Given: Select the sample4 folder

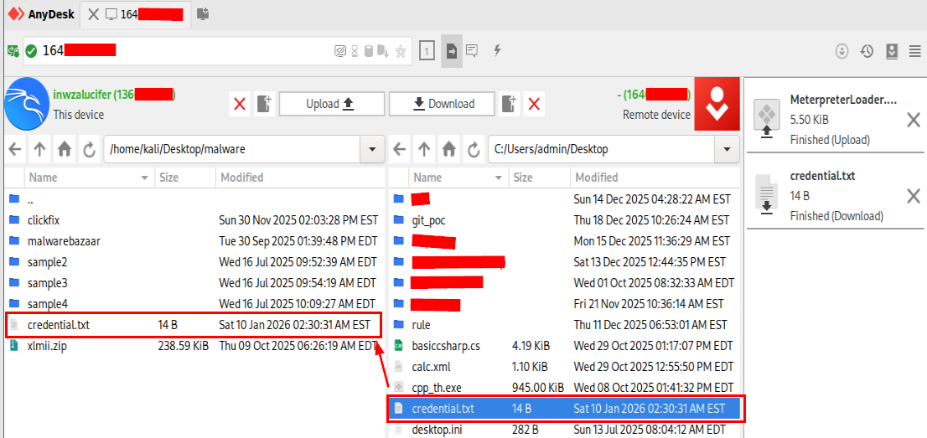Looking at the screenshot, I should [x=194, y=304].
